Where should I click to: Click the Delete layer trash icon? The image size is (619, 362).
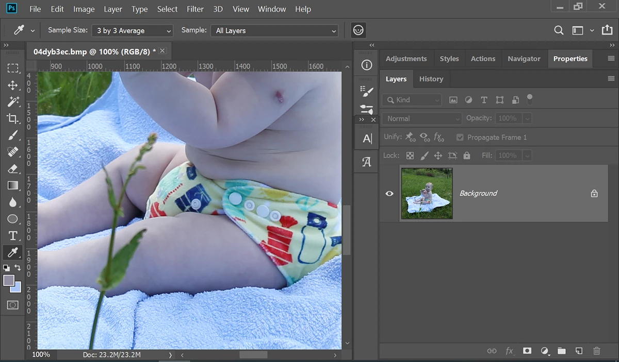click(x=597, y=351)
